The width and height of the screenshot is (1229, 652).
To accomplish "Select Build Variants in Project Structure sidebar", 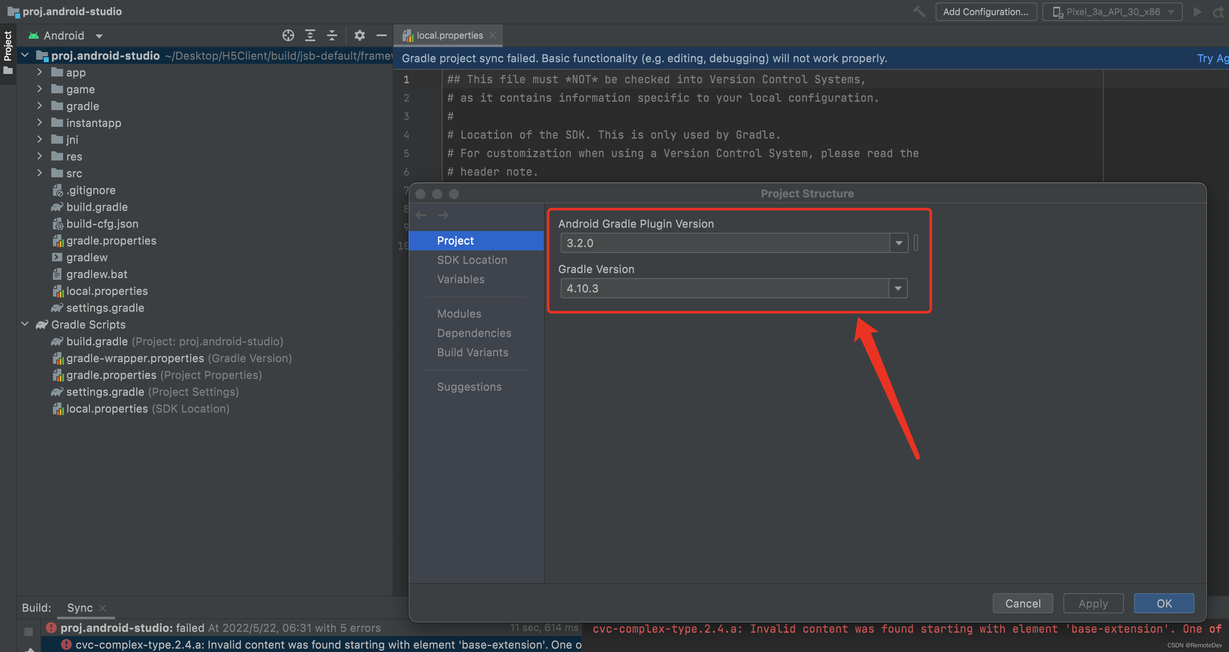I will (473, 352).
